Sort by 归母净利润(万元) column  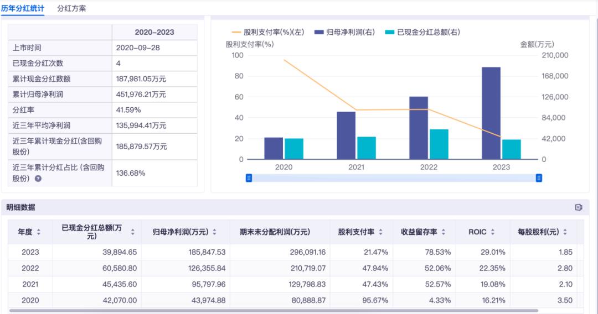click(x=214, y=232)
